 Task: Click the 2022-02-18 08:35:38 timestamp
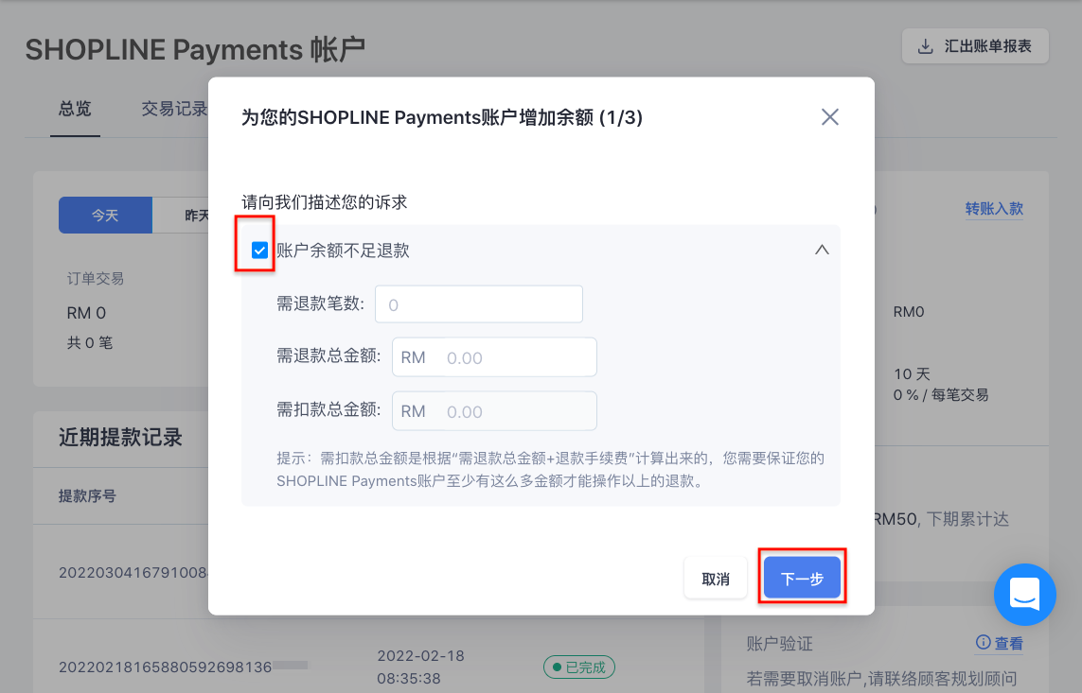[420, 667]
